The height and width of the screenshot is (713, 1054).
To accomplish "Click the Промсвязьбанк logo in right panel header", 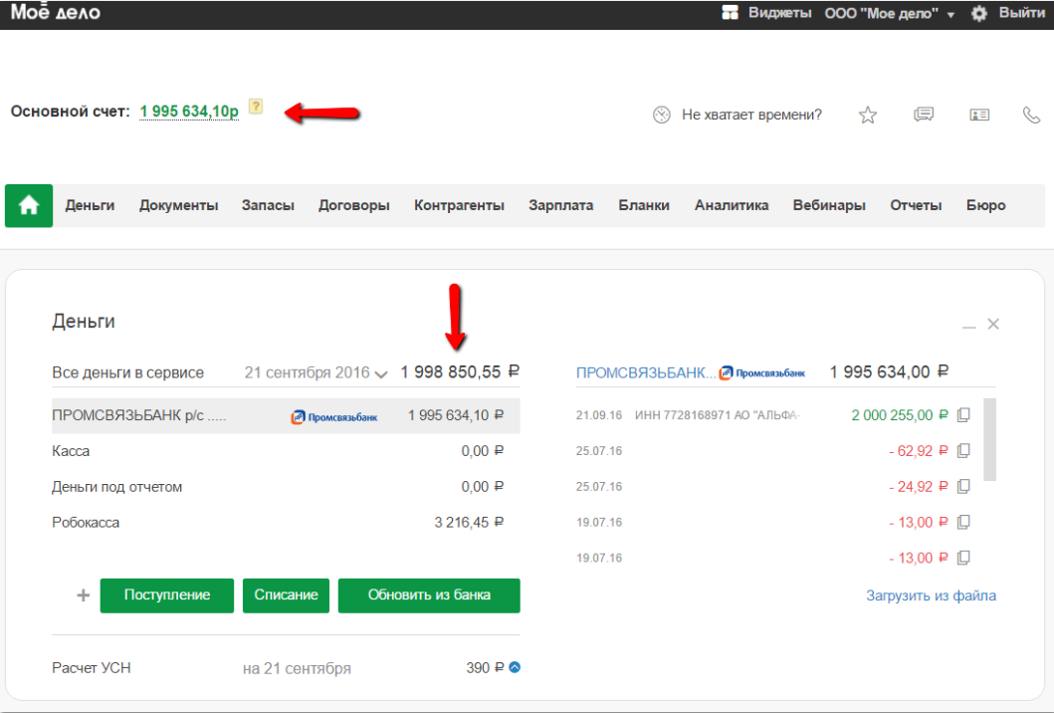I will pos(761,372).
